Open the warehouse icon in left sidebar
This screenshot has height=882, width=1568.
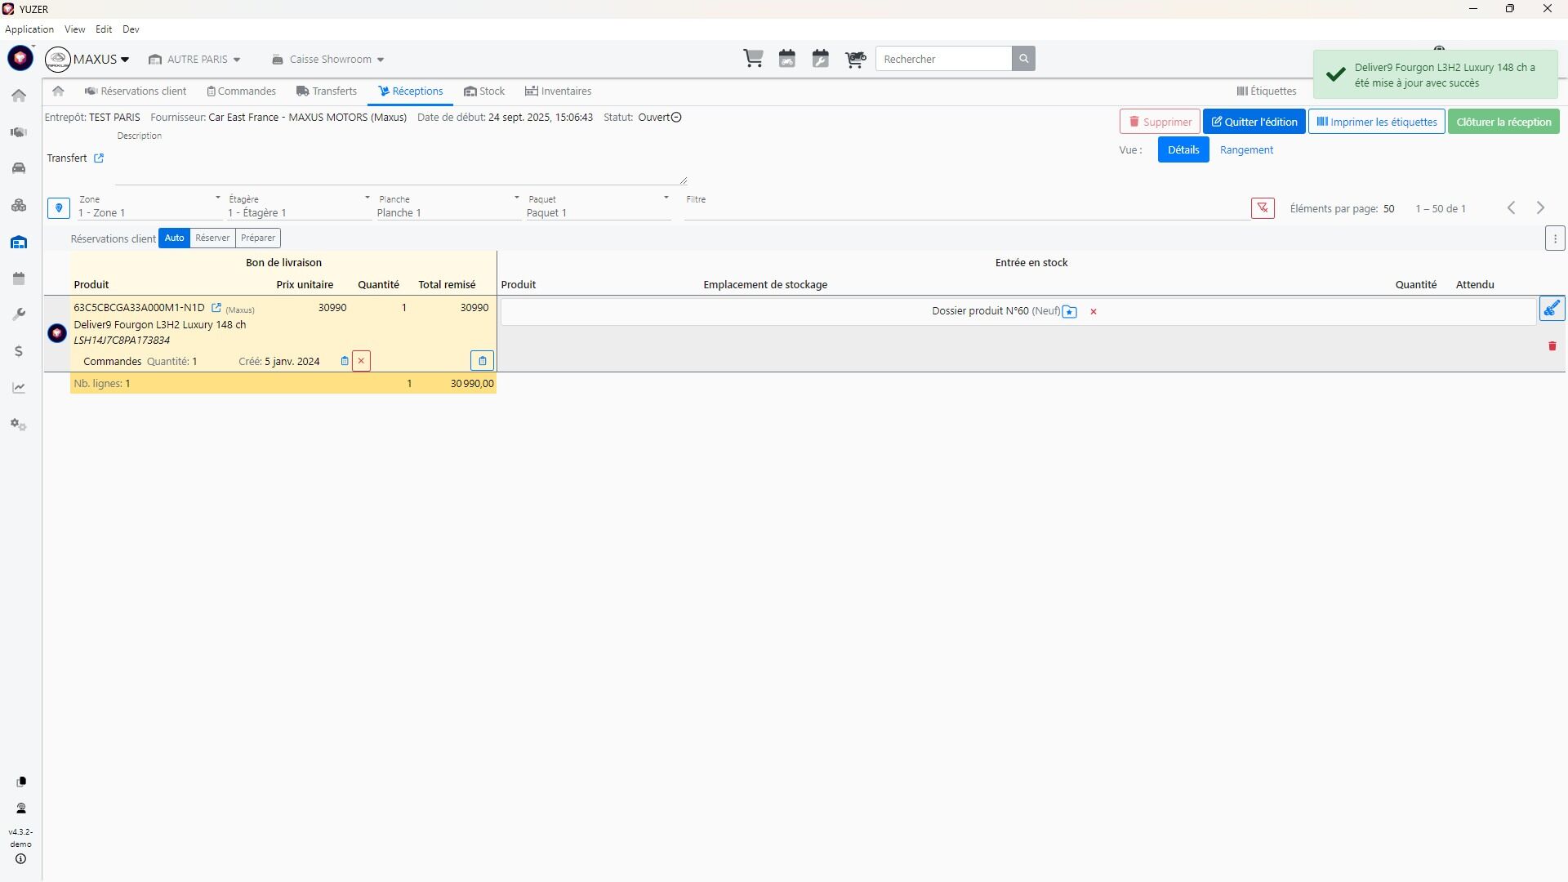coord(19,243)
